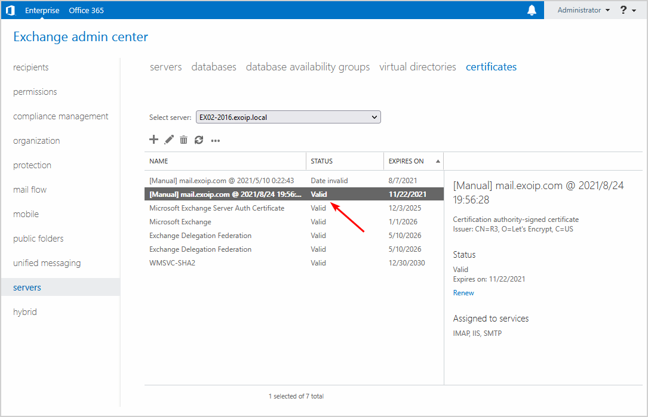Image resolution: width=648 pixels, height=417 pixels.
Task: Click the 1/1/2026 expiry date
Action: (x=403, y=222)
